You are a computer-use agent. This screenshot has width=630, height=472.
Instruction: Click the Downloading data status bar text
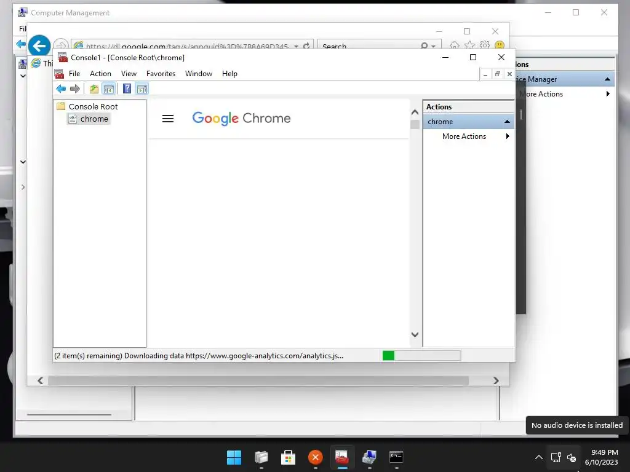(x=199, y=356)
